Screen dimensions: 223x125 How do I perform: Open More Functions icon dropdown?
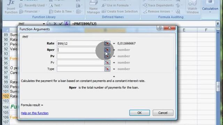(x=79, y=11)
